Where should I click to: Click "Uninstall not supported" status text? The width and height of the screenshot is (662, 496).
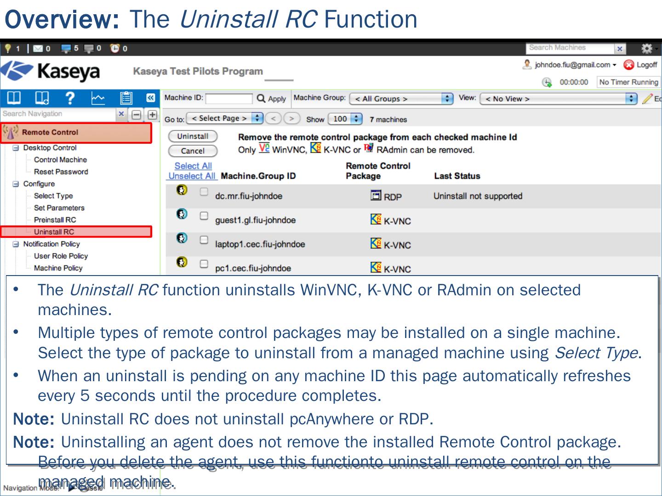pos(478,196)
